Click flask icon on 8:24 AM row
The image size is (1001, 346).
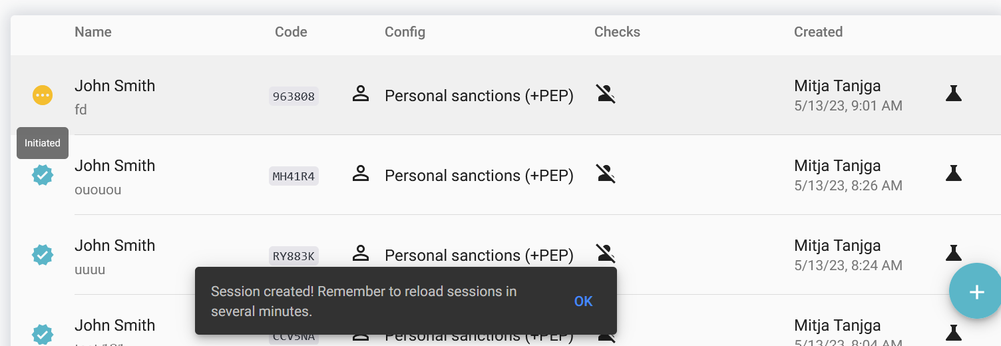[x=954, y=253]
